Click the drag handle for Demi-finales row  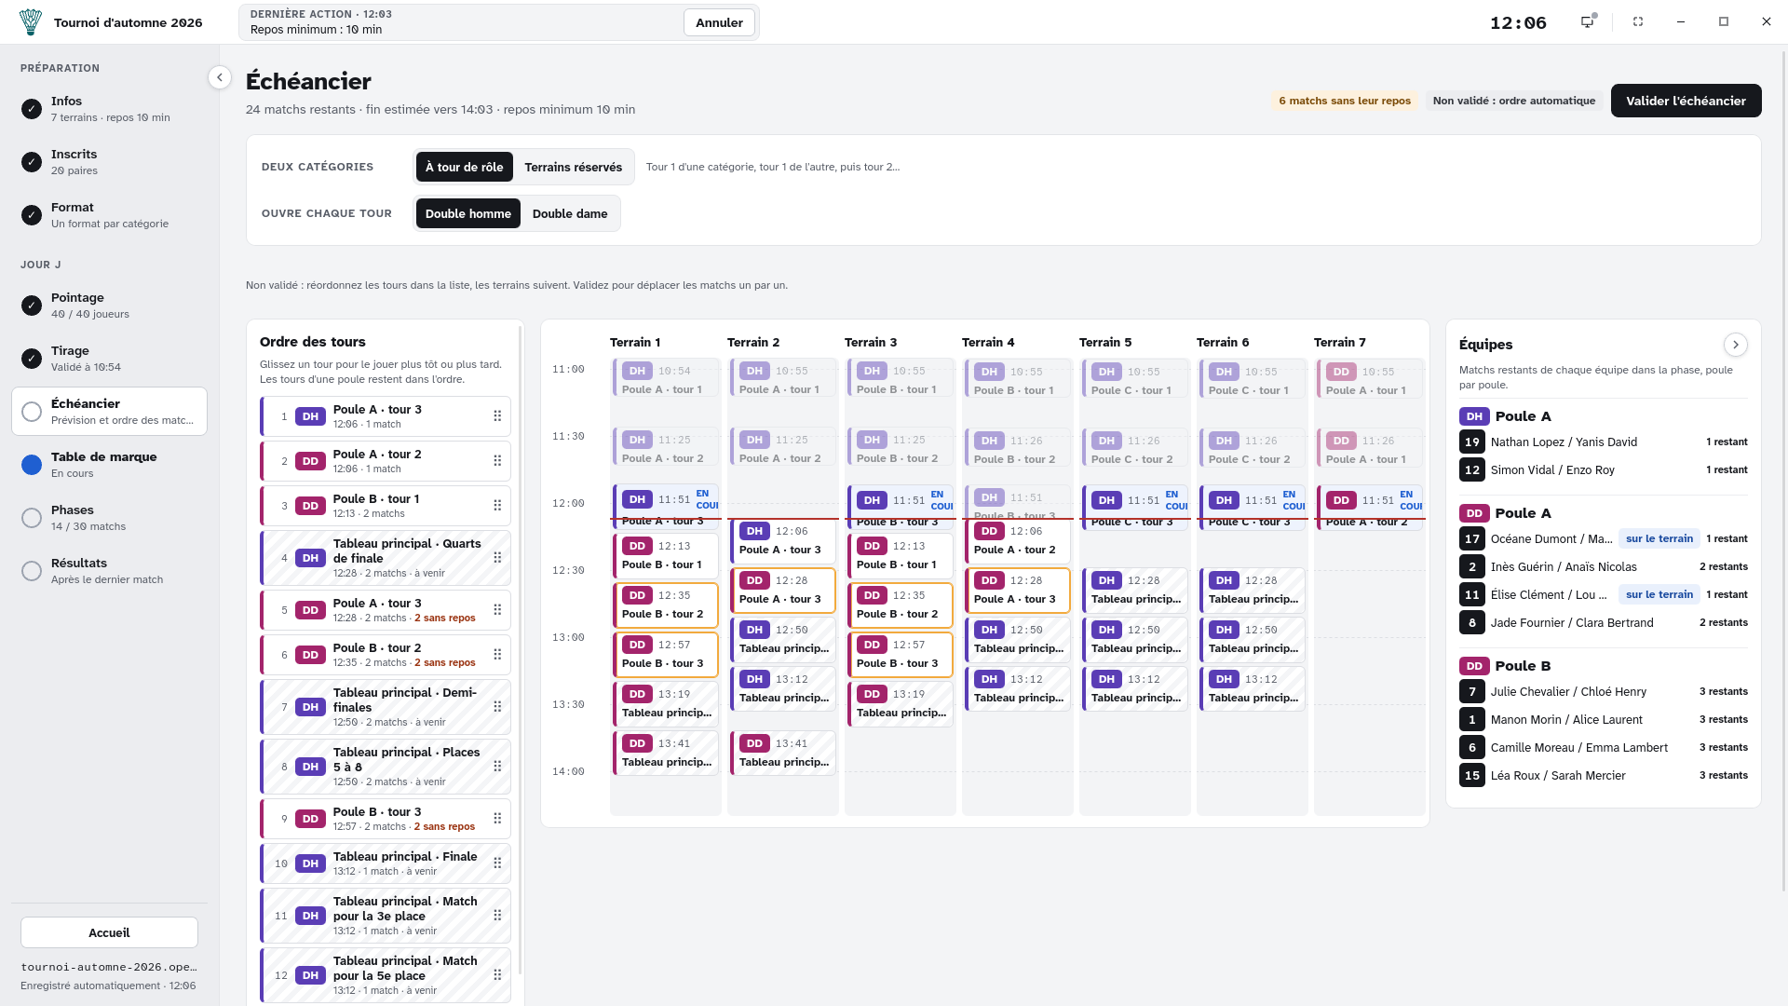497,707
